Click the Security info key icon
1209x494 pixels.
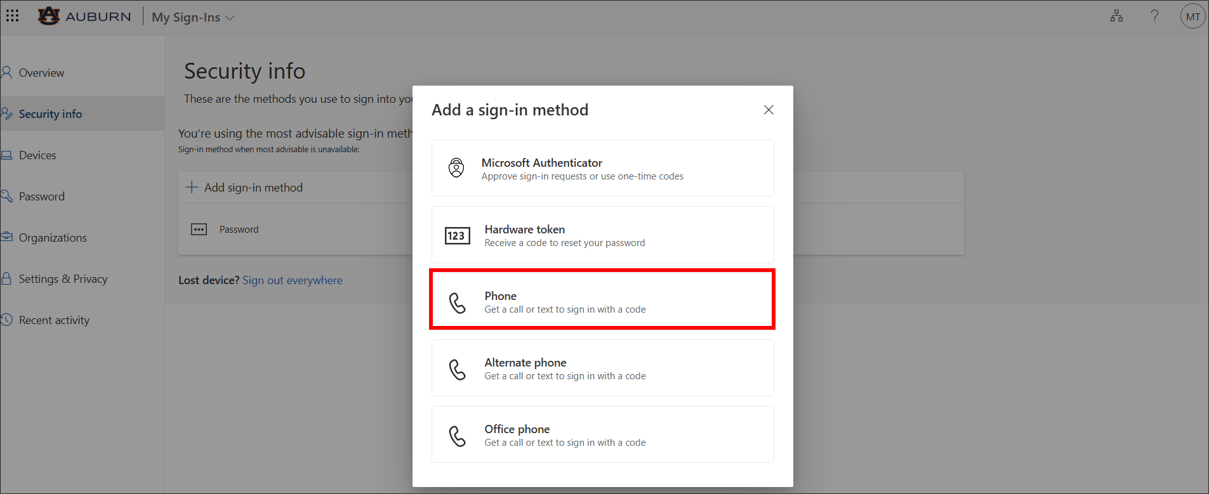6,114
